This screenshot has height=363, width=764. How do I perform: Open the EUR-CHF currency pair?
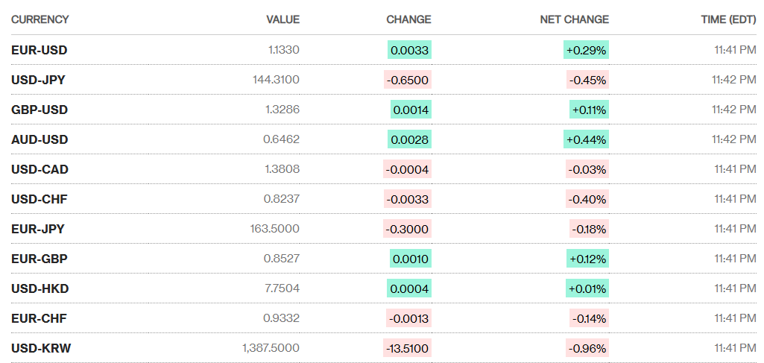[x=39, y=318]
